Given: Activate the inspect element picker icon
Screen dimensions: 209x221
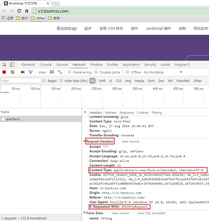Looking at the screenshot, I should point(4,65).
